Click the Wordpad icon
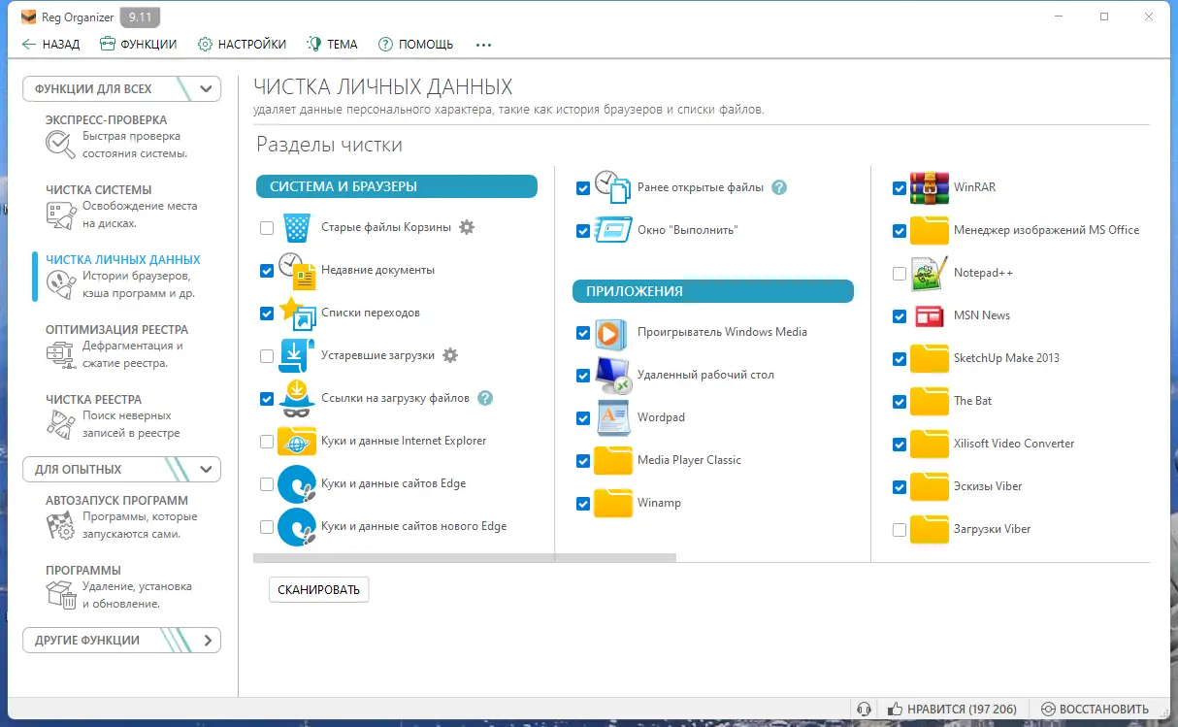 click(613, 417)
